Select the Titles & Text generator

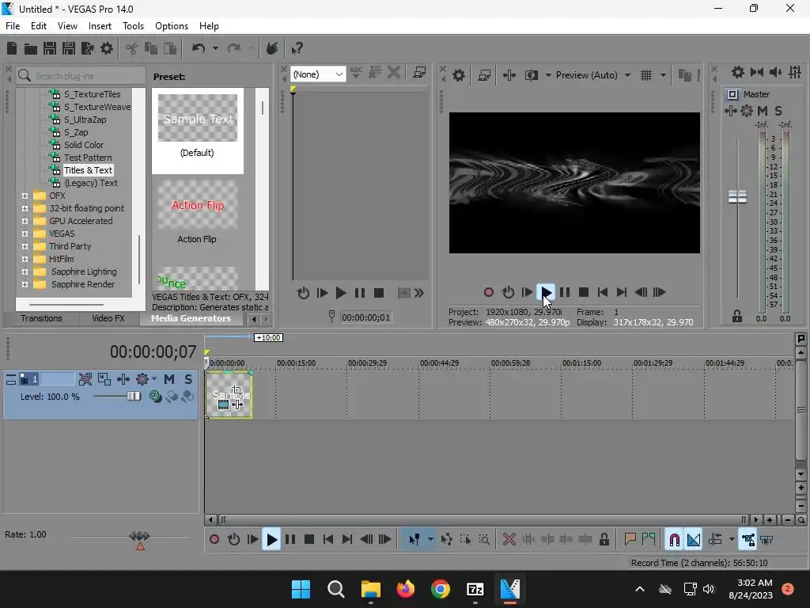pos(88,170)
